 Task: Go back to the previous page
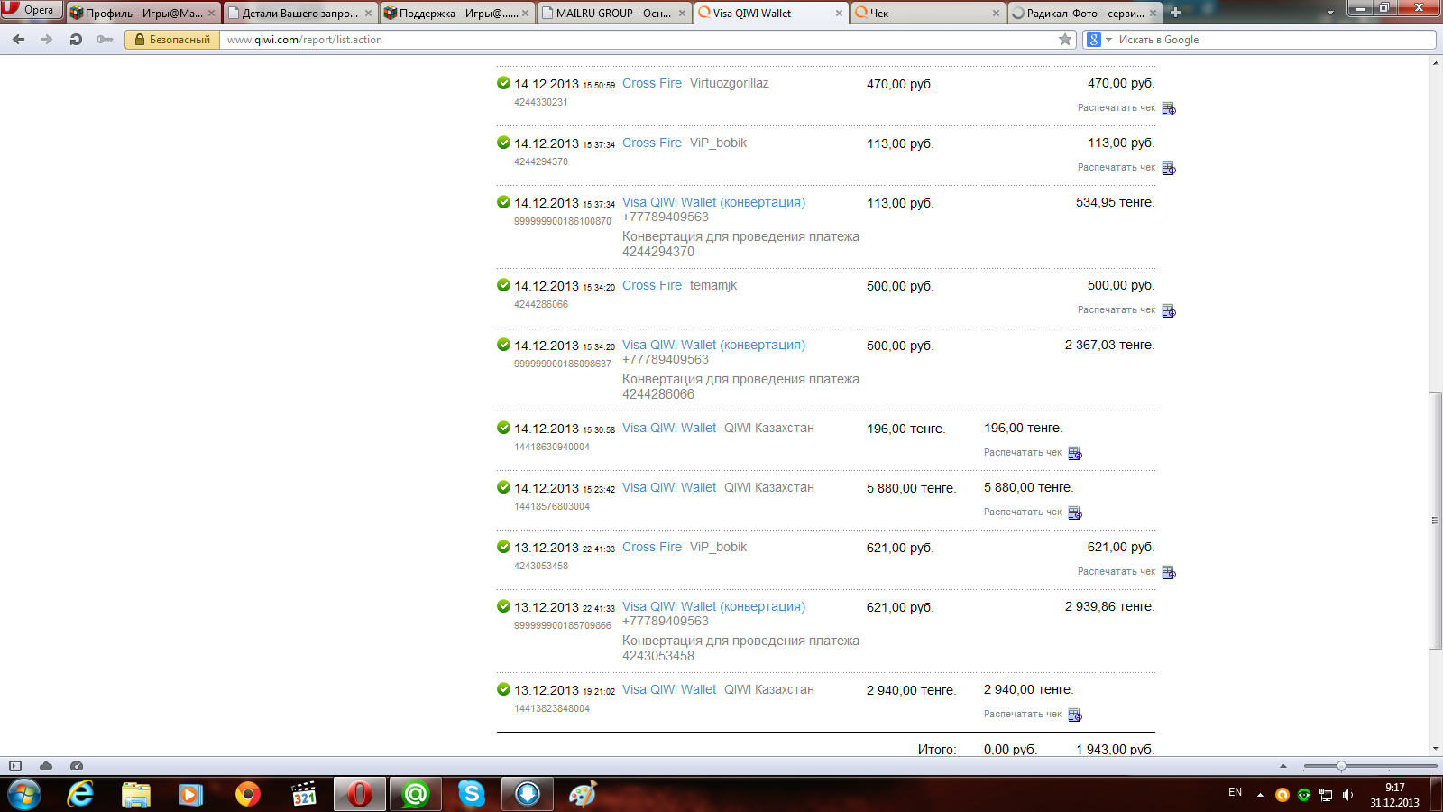[19, 40]
